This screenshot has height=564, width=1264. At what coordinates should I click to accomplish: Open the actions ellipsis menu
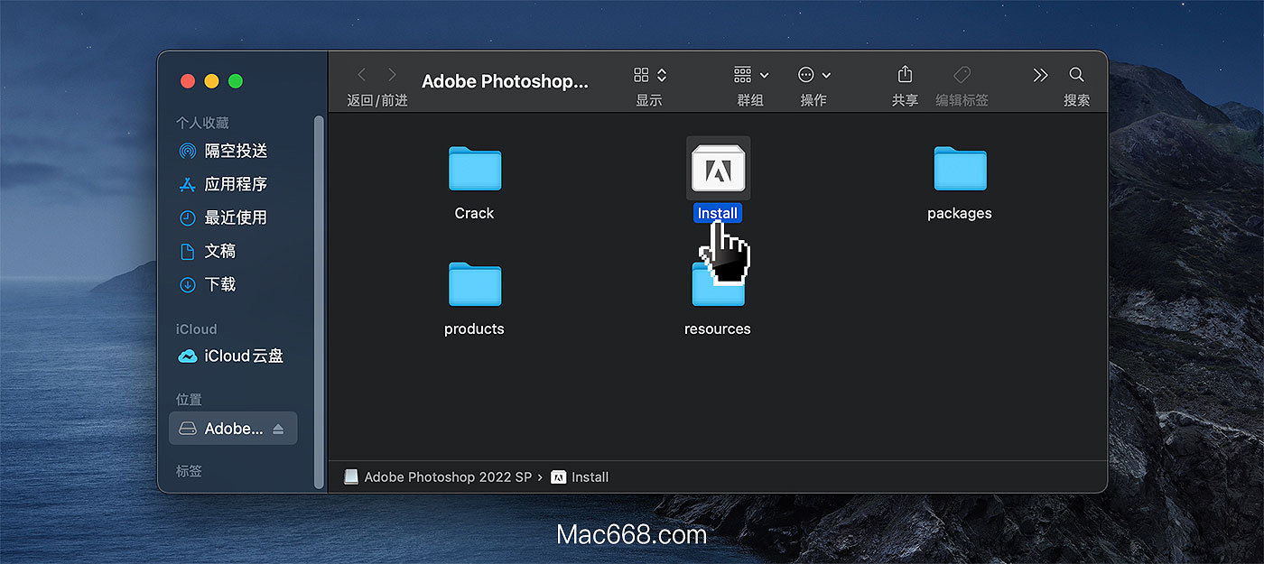[814, 75]
